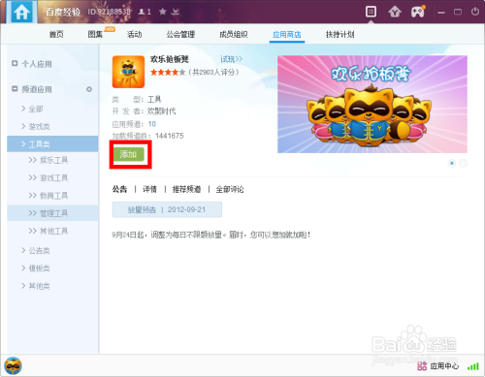This screenshot has width=485, height=377.
Task: Open 成员组织 tab
Action: (234, 34)
